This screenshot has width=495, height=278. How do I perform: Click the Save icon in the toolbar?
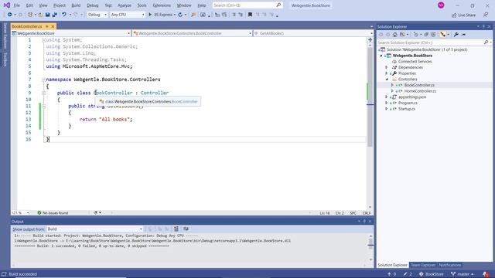point(47,15)
